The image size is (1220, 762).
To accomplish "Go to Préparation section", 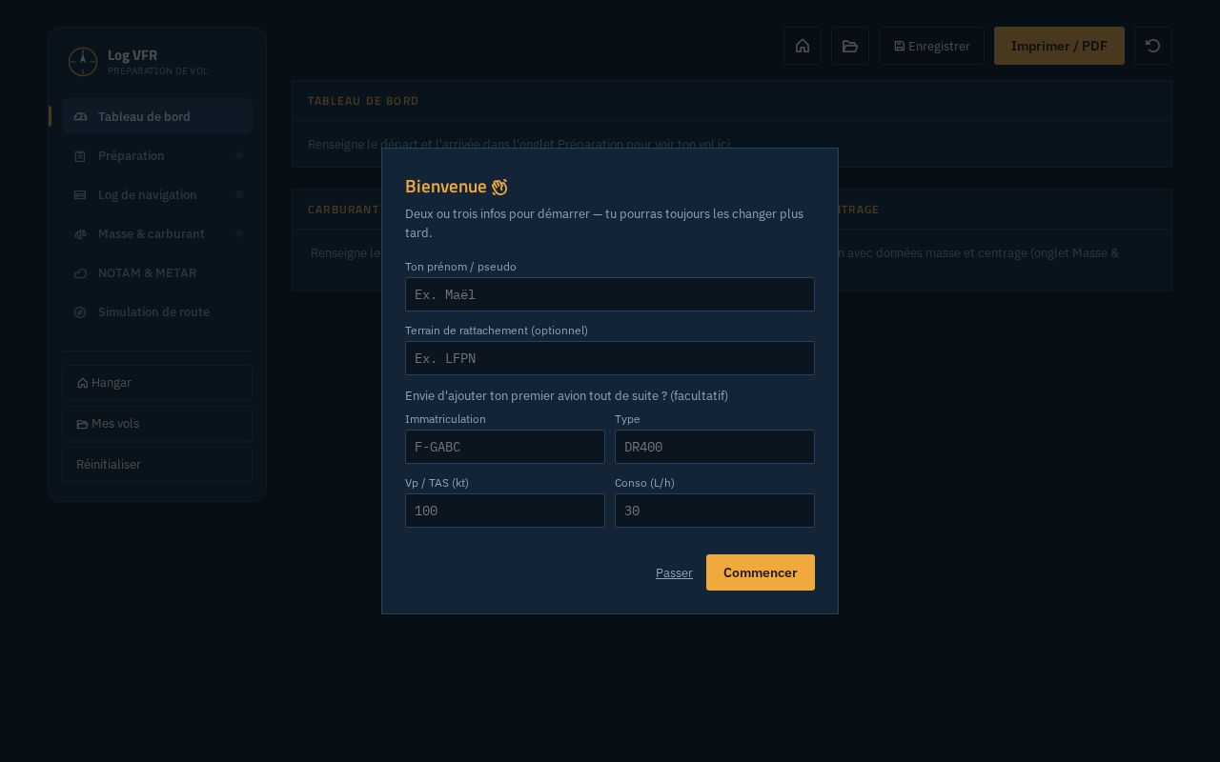I will [157, 155].
